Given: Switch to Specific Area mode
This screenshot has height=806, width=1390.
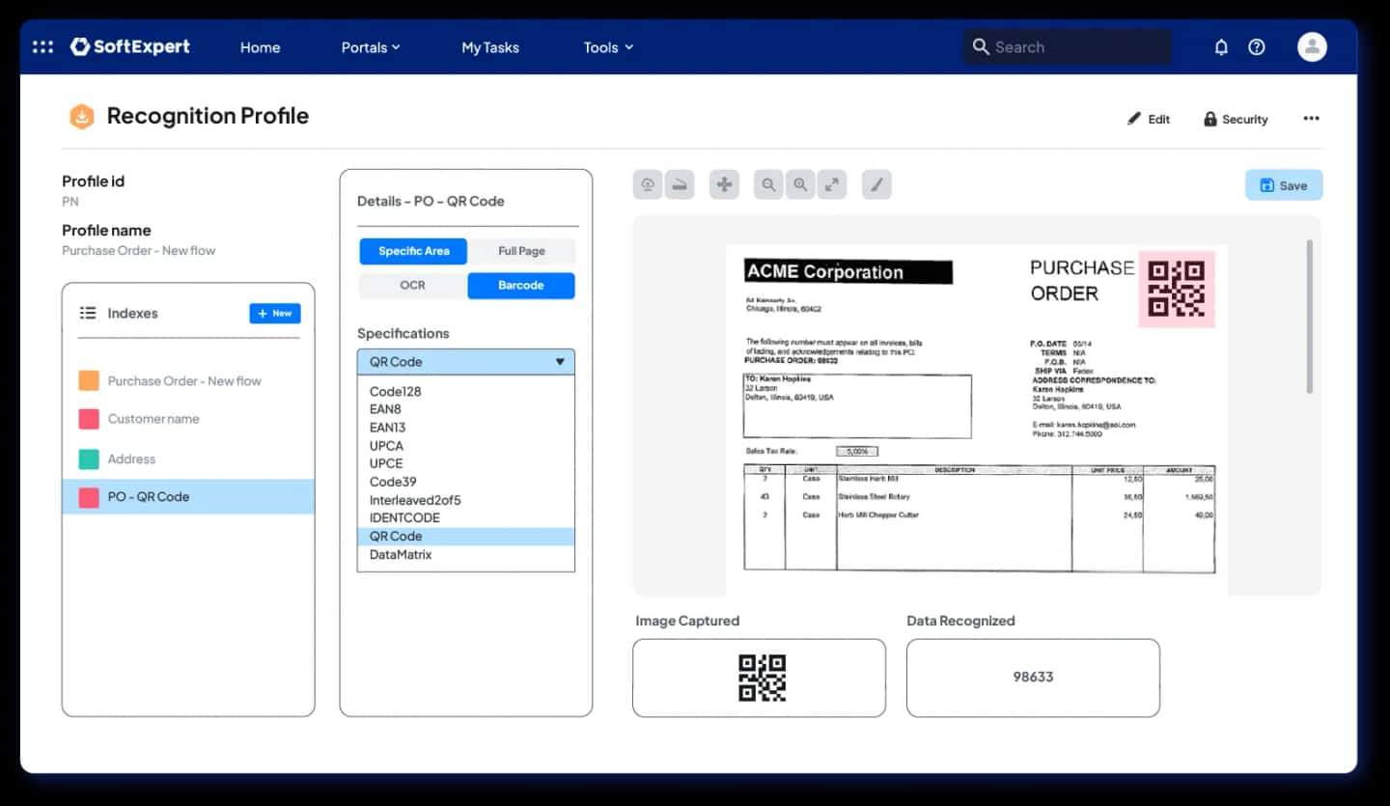Looking at the screenshot, I should (x=413, y=251).
